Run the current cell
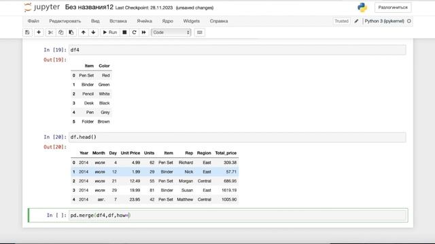Image resolution: width=435 pixels, height=244 pixels. (110, 33)
